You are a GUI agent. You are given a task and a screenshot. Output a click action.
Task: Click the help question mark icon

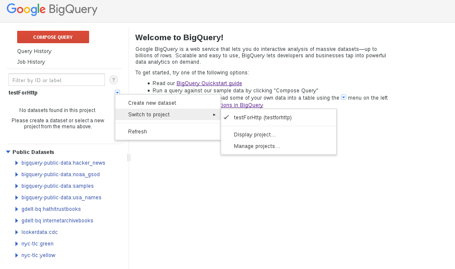coord(114,80)
